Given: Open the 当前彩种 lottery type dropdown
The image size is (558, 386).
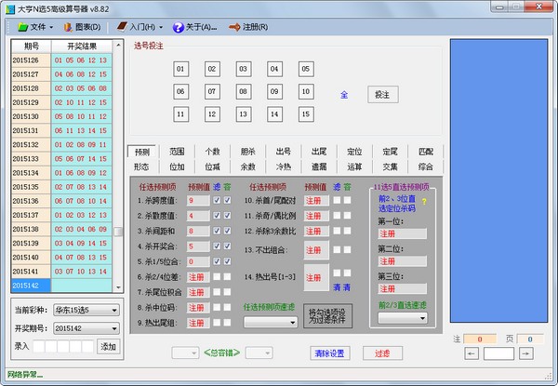Looking at the screenshot, I should (x=86, y=310).
